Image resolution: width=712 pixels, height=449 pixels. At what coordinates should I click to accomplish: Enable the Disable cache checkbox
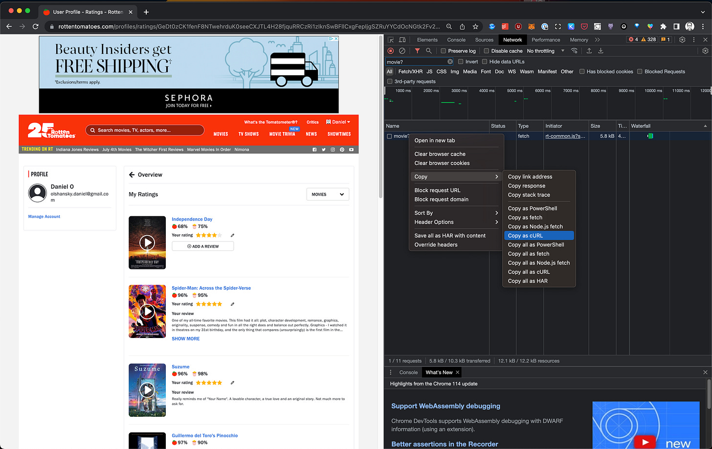(486, 51)
